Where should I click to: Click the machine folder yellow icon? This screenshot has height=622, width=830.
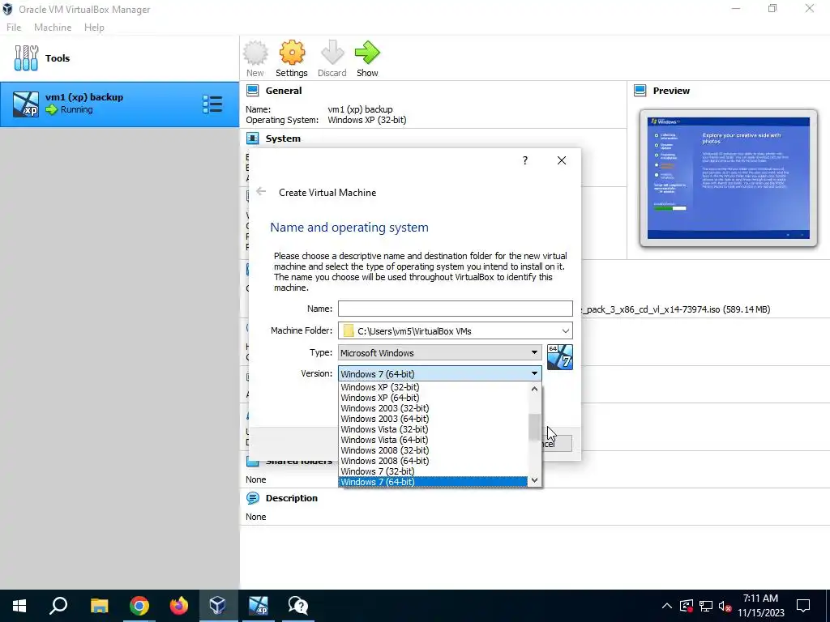(x=349, y=331)
